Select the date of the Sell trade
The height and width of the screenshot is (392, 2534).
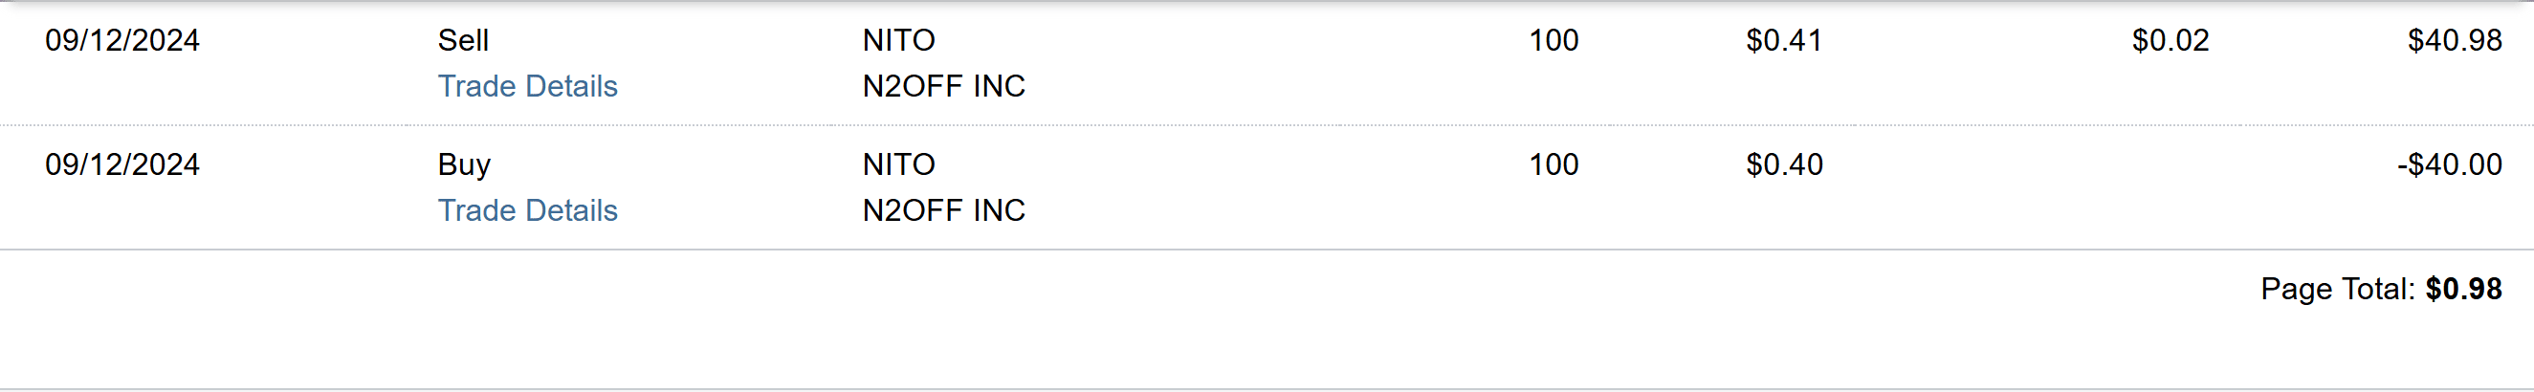(x=122, y=40)
